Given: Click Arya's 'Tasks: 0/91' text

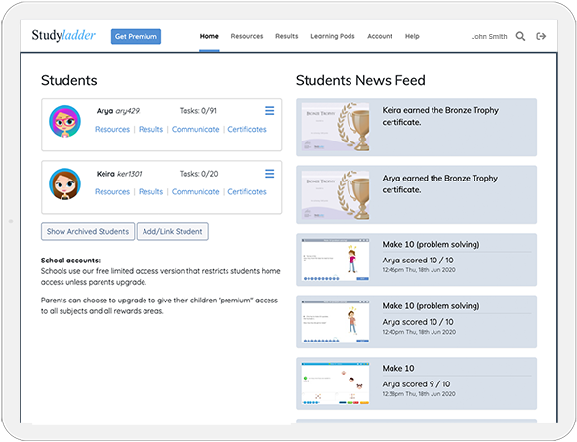Looking at the screenshot, I should 198,110.
